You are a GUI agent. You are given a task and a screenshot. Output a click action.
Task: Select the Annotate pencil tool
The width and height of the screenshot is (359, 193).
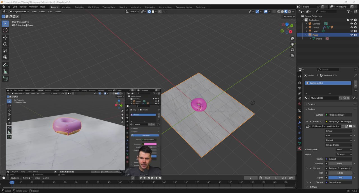click(x=5, y=65)
